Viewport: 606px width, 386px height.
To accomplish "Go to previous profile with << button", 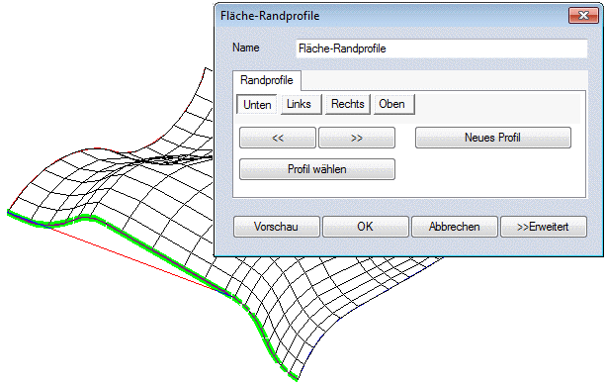I will tap(278, 138).
